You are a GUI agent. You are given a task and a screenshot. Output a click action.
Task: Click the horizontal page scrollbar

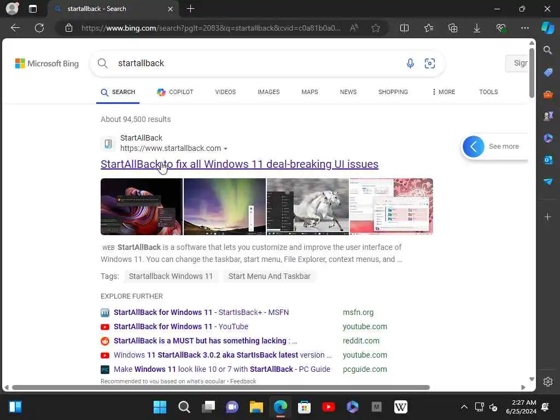click(x=221, y=388)
